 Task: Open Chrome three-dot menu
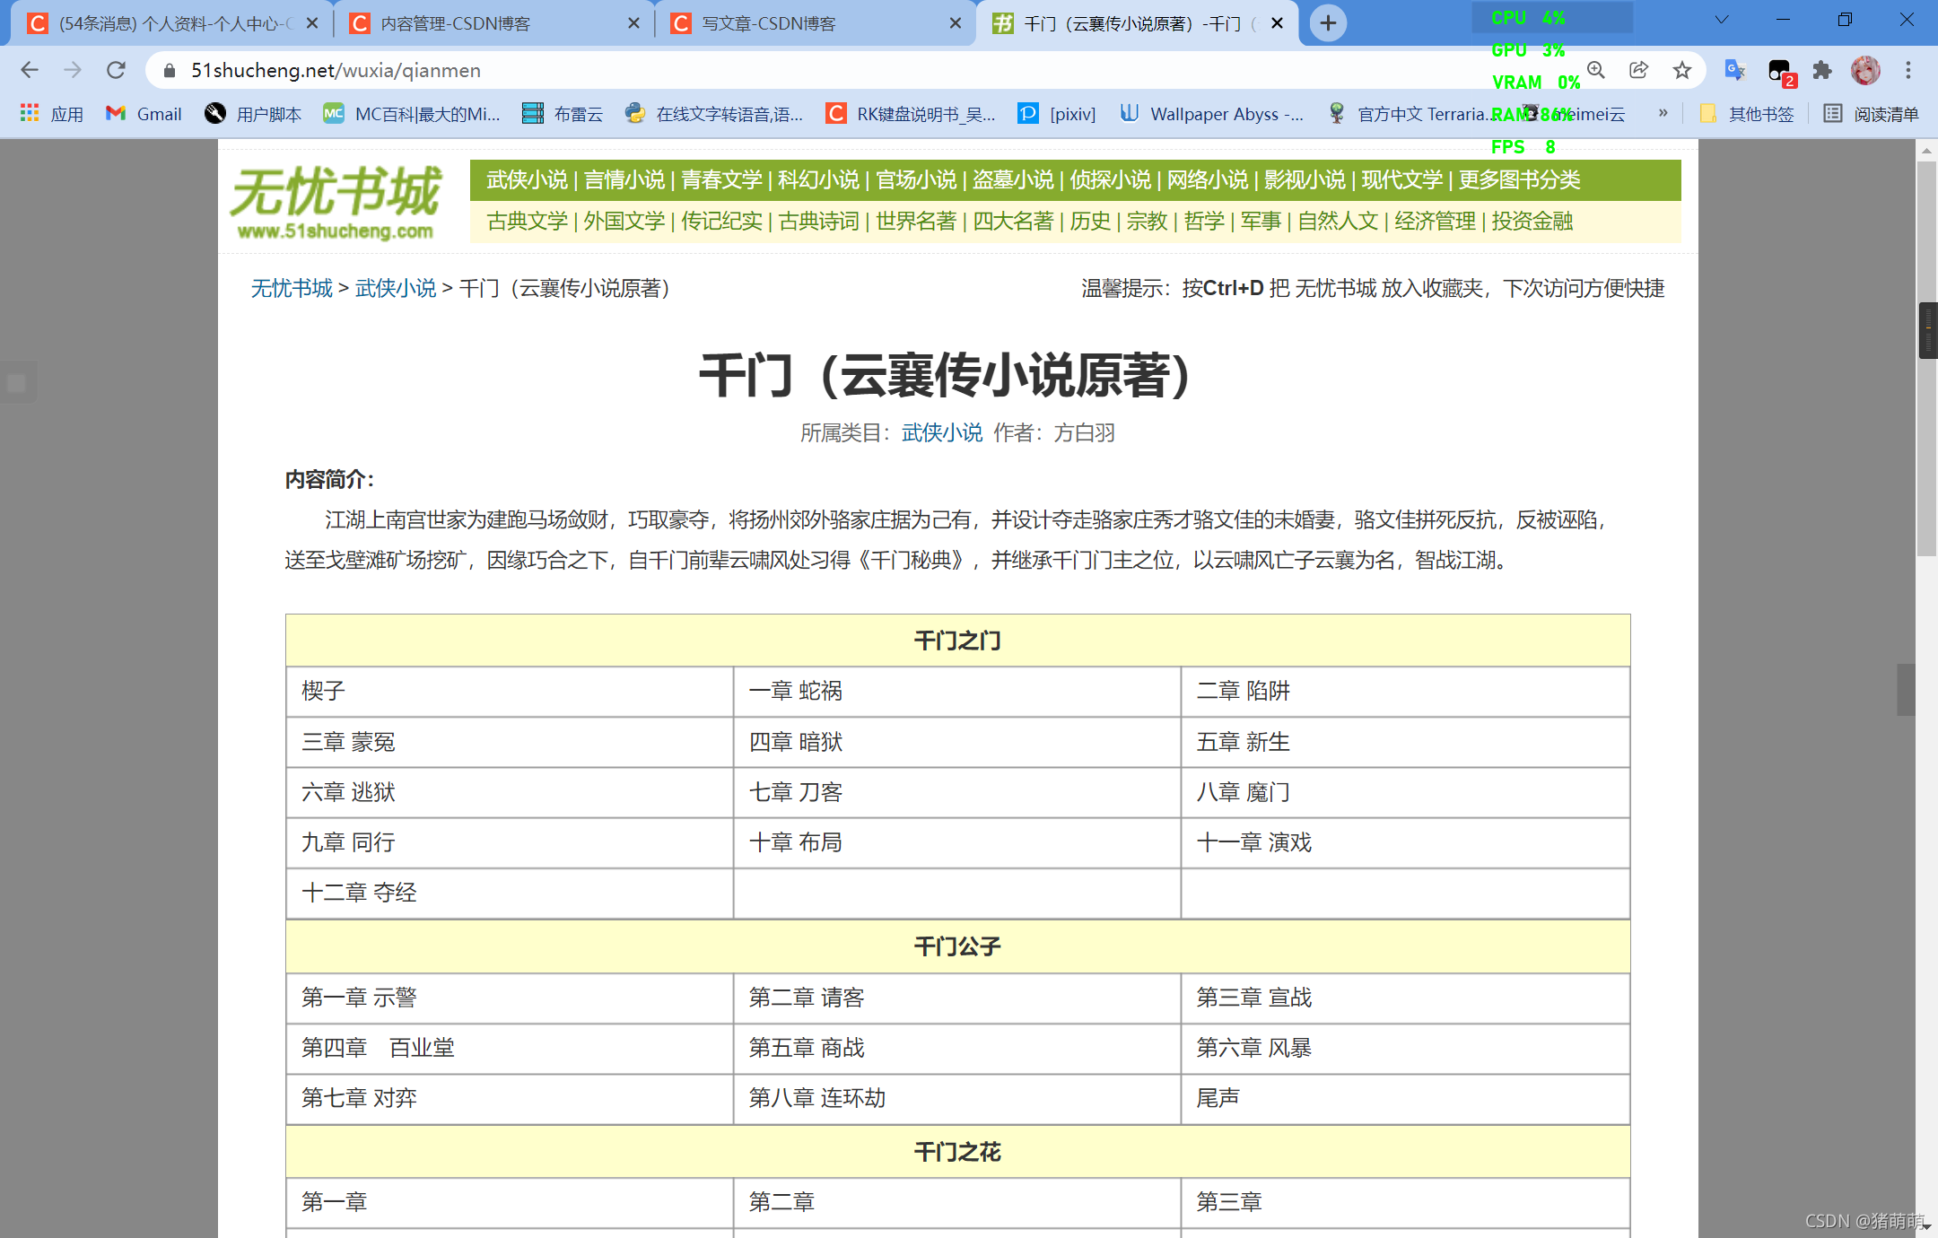pos(1908,70)
